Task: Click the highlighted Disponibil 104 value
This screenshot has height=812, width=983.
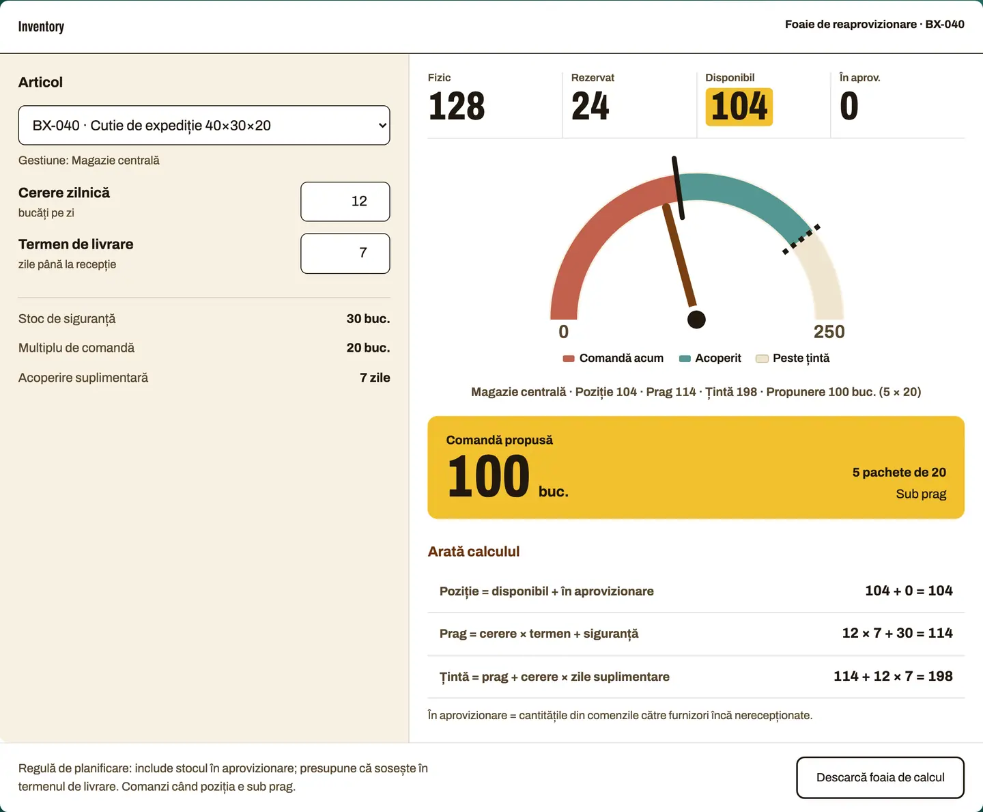Action: pyautogui.click(x=739, y=107)
